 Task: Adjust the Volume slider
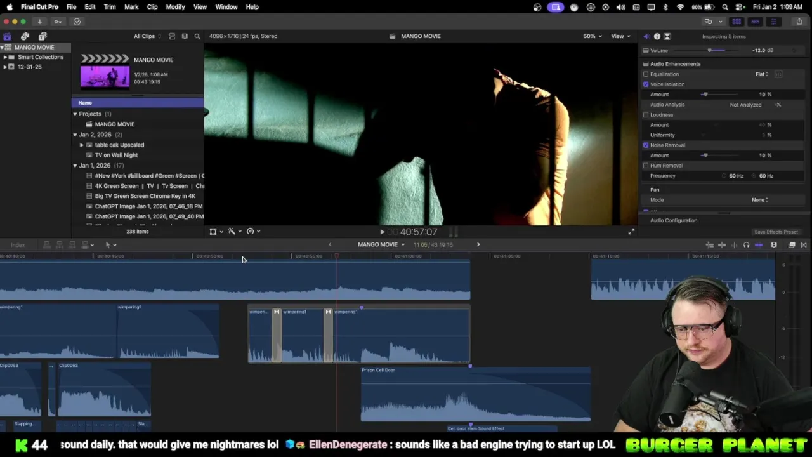point(710,50)
